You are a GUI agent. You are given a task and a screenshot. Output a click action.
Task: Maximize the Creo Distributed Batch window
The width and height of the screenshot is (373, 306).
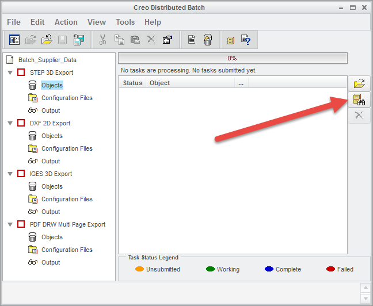352,7
